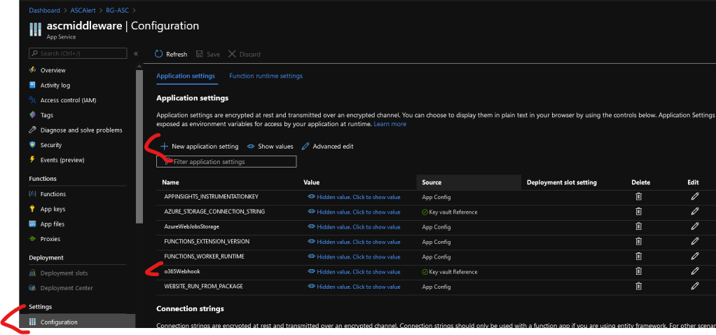Reveal the AZURE_STORAGE_CONNECTION_STRING hidden value
The width and height of the screenshot is (716, 335).
[x=354, y=212]
